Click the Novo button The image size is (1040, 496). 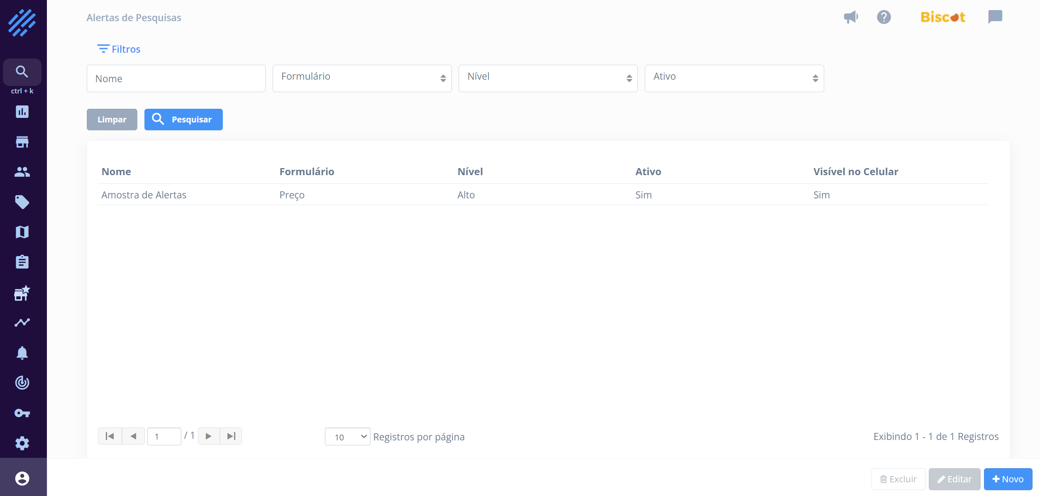pos(1008,479)
